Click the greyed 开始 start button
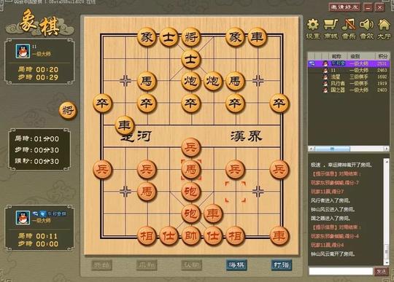 click(101, 265)
